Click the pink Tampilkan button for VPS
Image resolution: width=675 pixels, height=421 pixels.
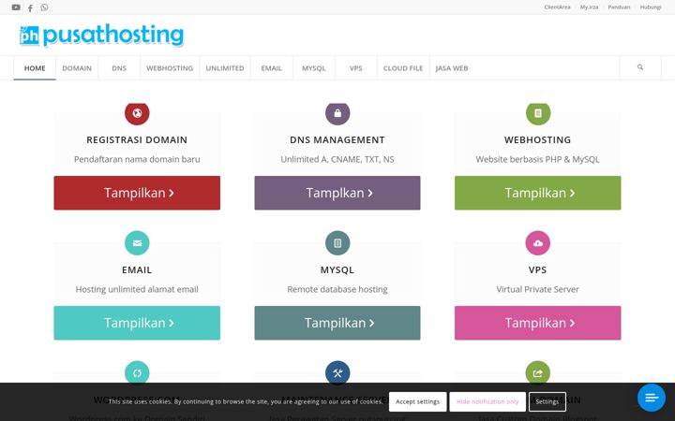click(x=538, y=323)
